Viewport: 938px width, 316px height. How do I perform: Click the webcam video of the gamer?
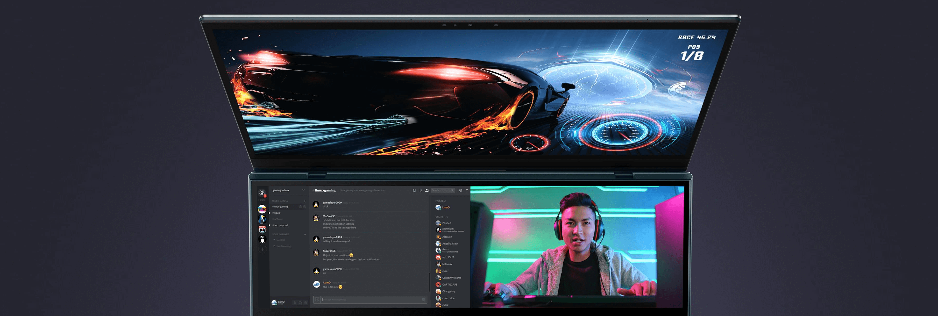(577, 247)
